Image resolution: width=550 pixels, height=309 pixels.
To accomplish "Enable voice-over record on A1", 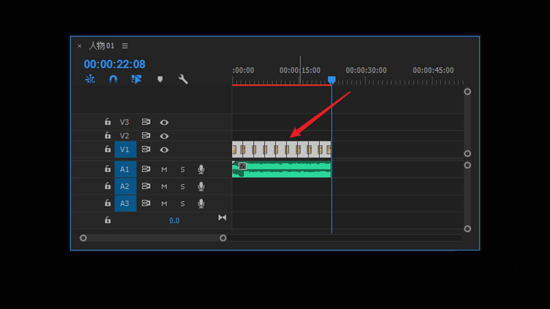I will click(x=201, y=169).
